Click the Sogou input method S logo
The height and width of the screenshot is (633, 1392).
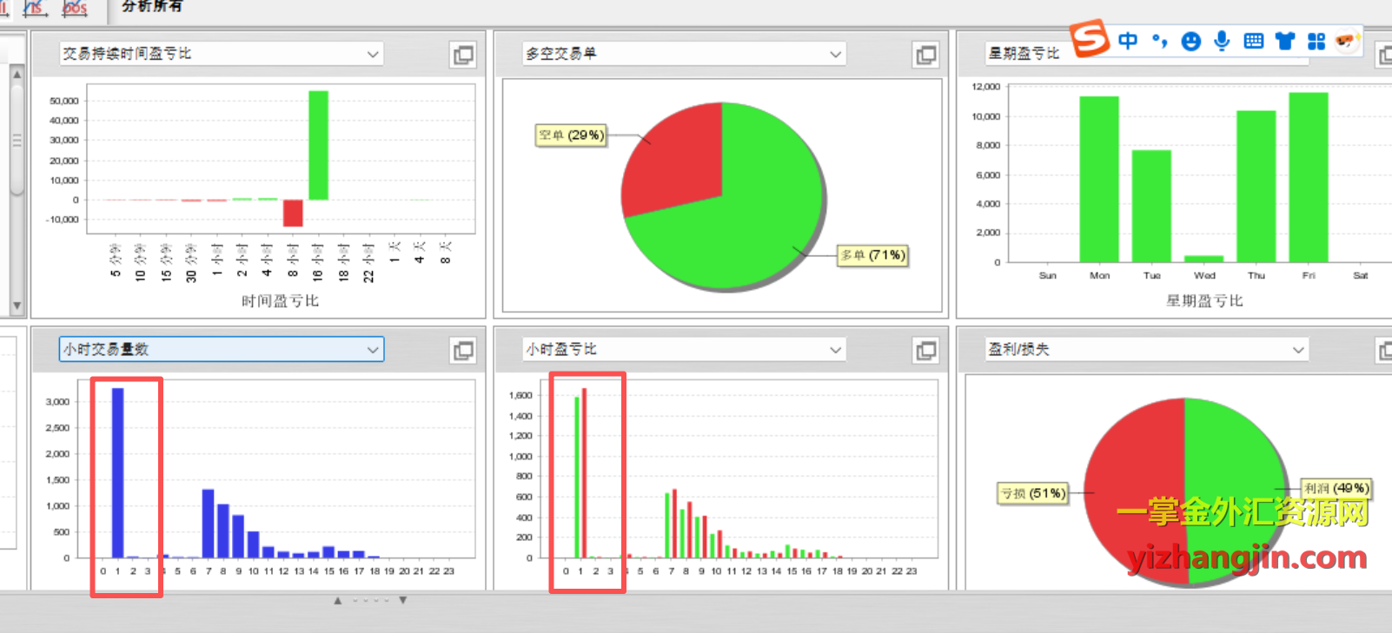tap(1090, 39)
